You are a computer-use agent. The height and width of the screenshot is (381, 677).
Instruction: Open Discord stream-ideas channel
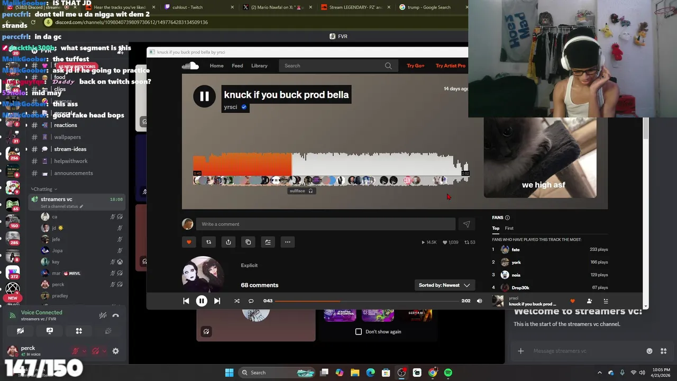click(x=70, y=149)
